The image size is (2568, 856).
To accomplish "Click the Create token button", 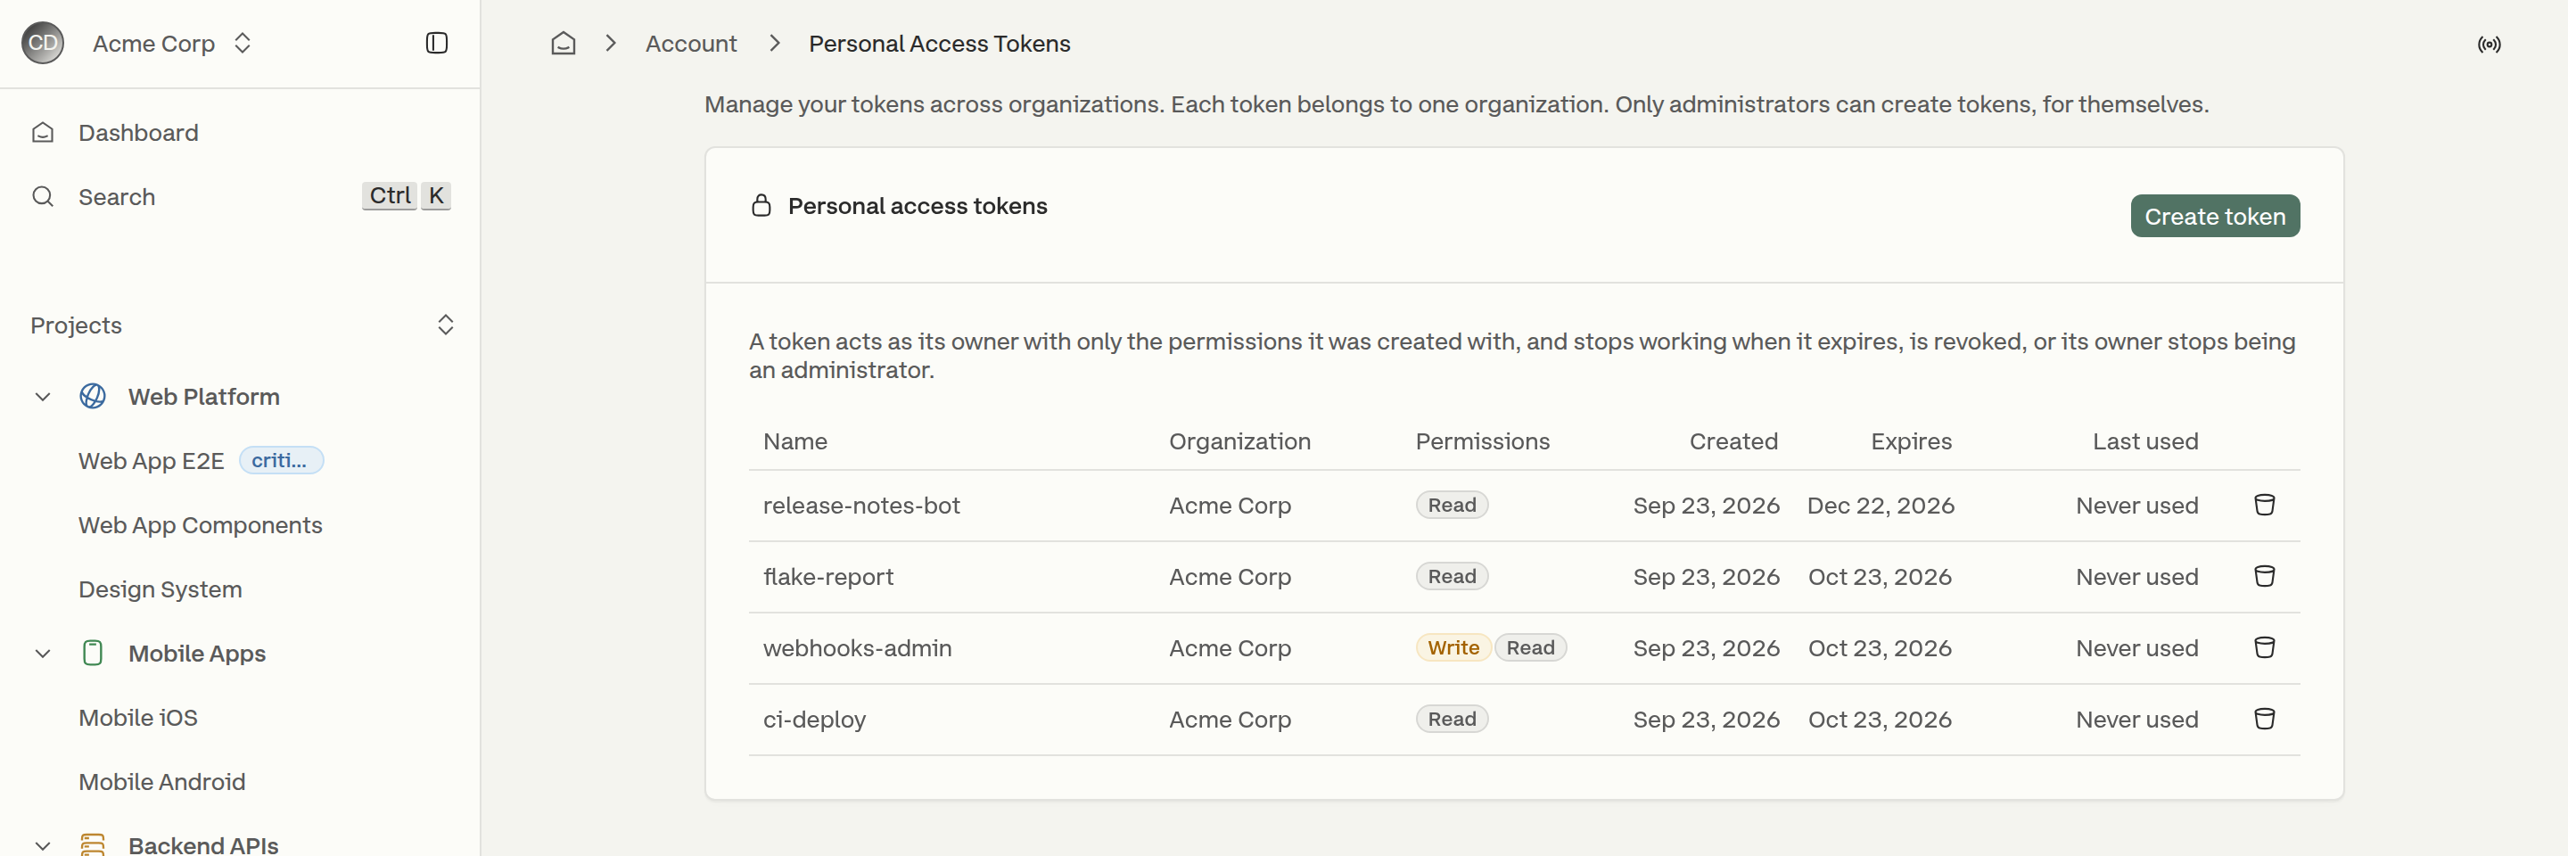I will [x=2215, y=217].
